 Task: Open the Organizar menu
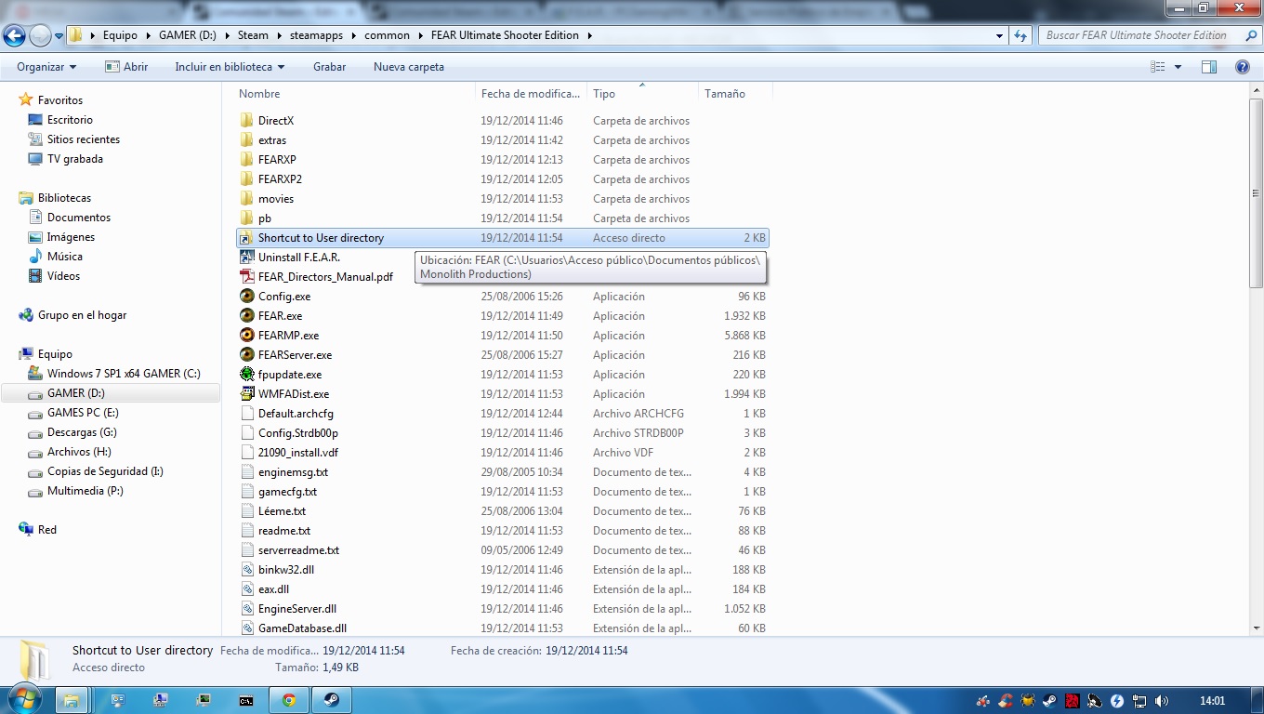click(46, 67)
